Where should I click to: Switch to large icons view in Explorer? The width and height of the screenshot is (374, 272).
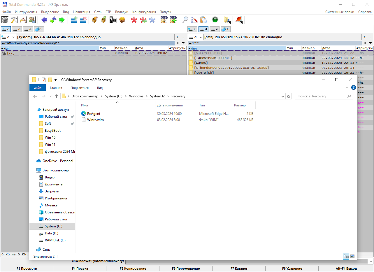pyautogui.click(x=352, y=256)
